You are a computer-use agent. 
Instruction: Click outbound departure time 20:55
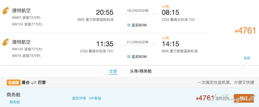105,13
